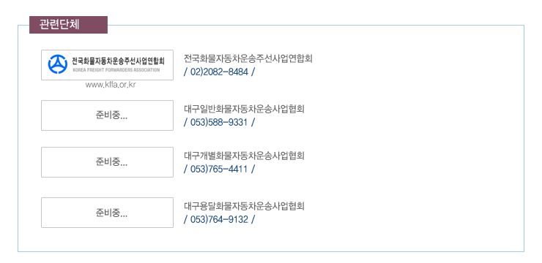
Task: Open the www.kffa.or.kr link
Action: [x=111, y=85]
